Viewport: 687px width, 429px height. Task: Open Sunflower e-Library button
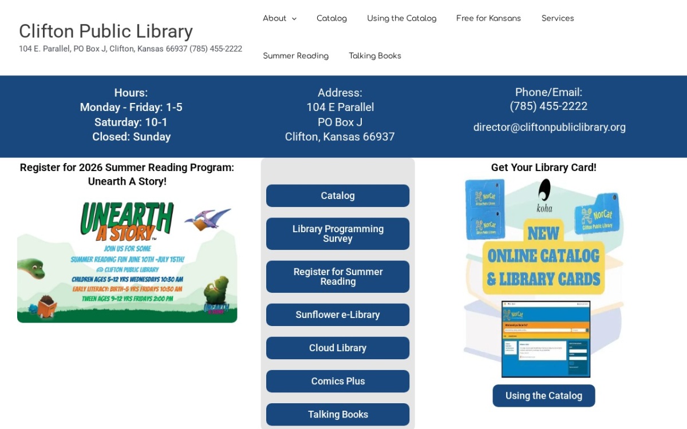pyautogui.click(x=338, y=315)
